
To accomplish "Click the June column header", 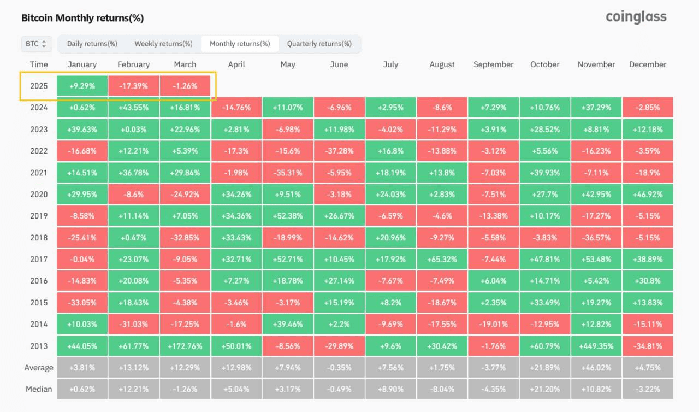I will pyautogui.click(x=339, y=64).
